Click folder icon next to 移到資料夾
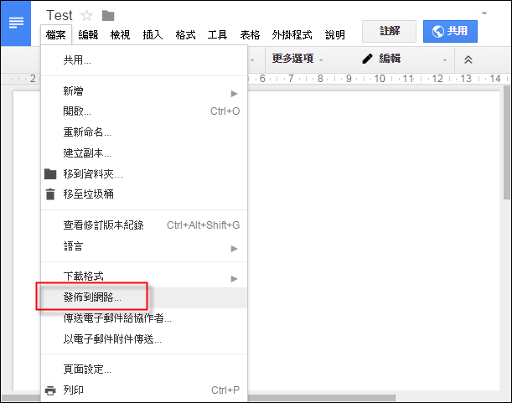The image size is (512, 403). tap(50, 173)
